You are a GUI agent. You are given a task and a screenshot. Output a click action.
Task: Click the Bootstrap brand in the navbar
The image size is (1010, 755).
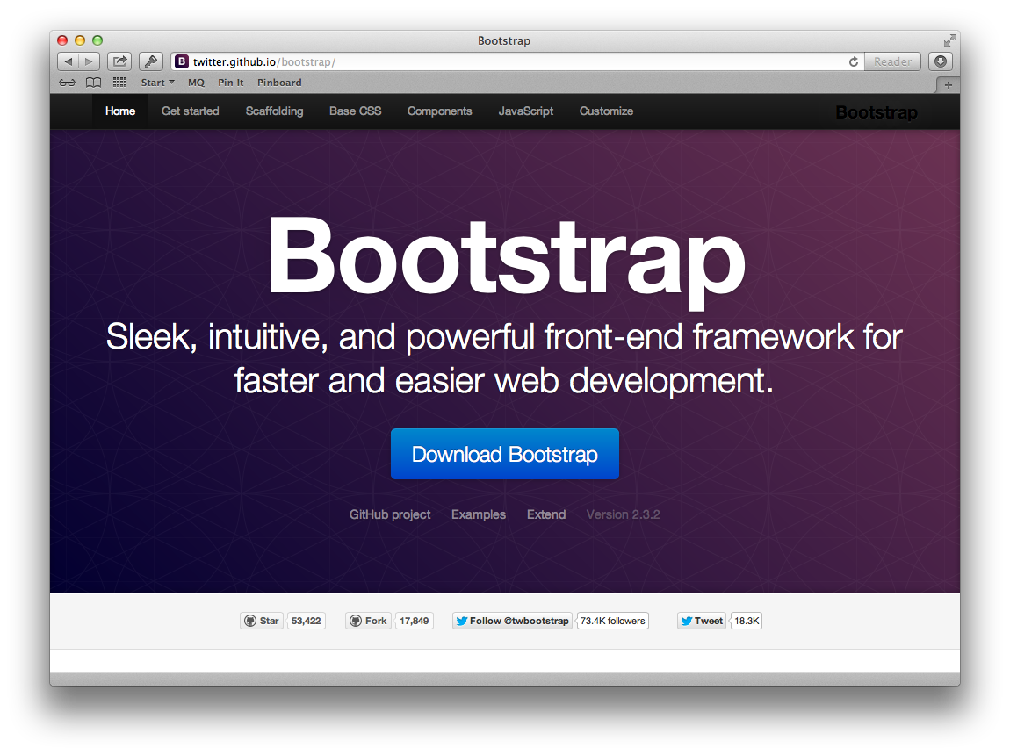[x=877, y=112]
